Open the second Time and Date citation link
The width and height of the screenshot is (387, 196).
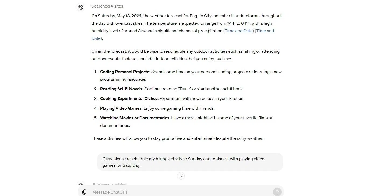click(264, 31)
